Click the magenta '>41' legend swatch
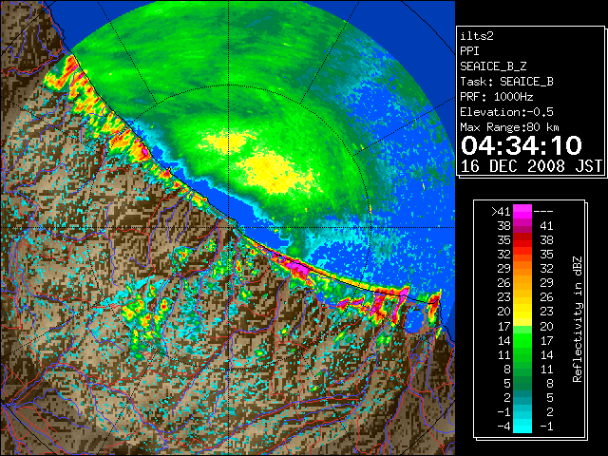The image size is (608, 456). pos(522,211)
